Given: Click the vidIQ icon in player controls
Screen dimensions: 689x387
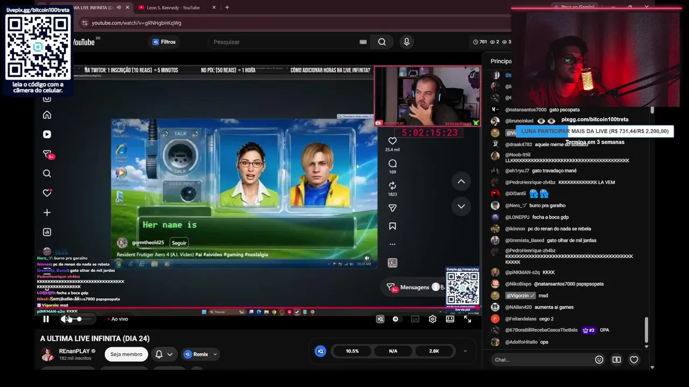Looking at the screenshot, I should [380, 319].
